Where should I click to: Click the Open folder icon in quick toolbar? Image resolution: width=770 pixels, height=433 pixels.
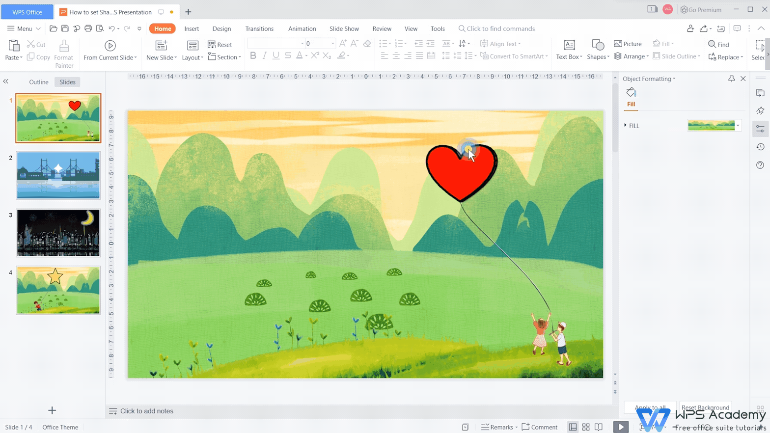coord(54,28)
